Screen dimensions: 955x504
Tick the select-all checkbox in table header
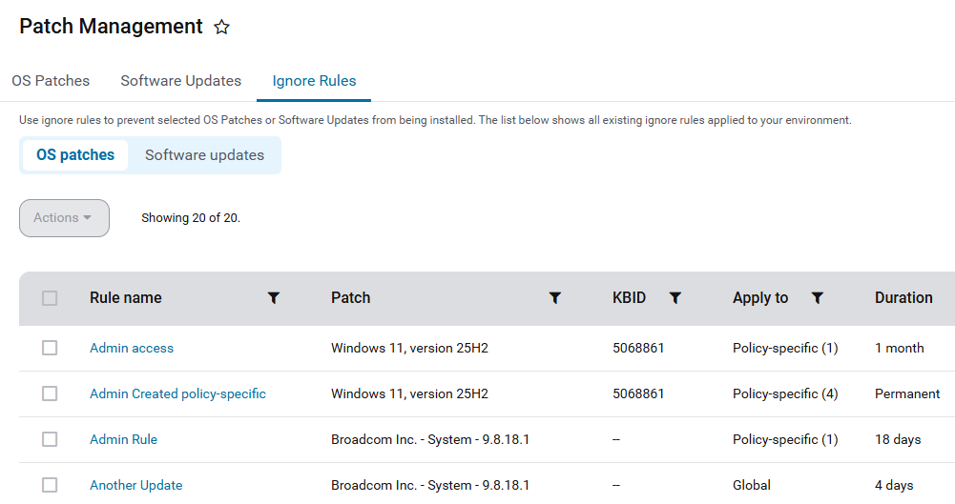pos(50,298)
